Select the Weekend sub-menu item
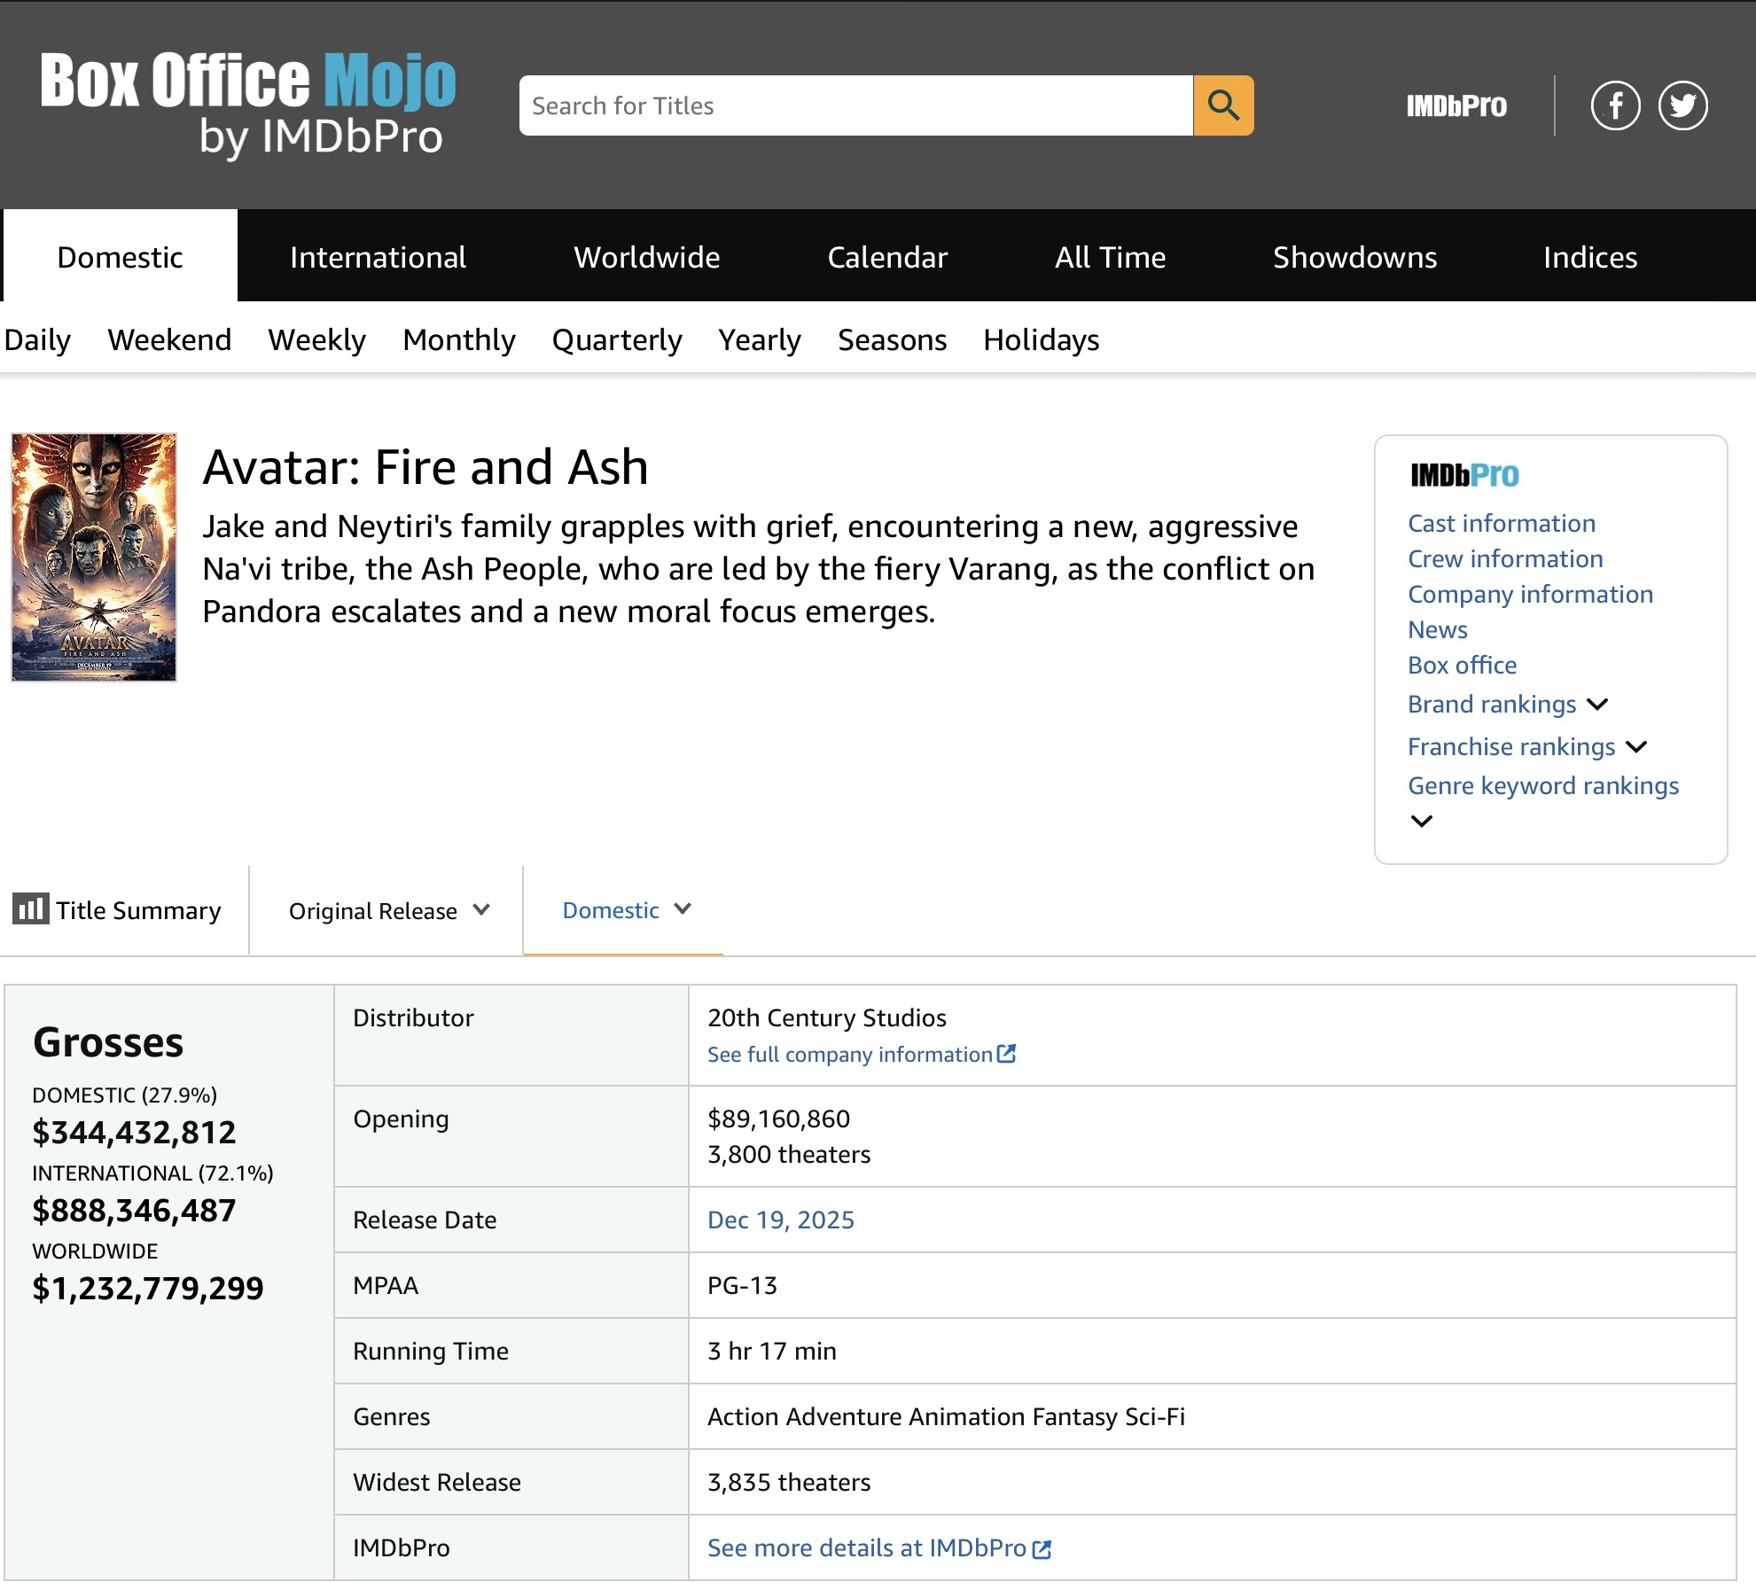Viewport: 1756px width, 1590px height. [169, 339]
